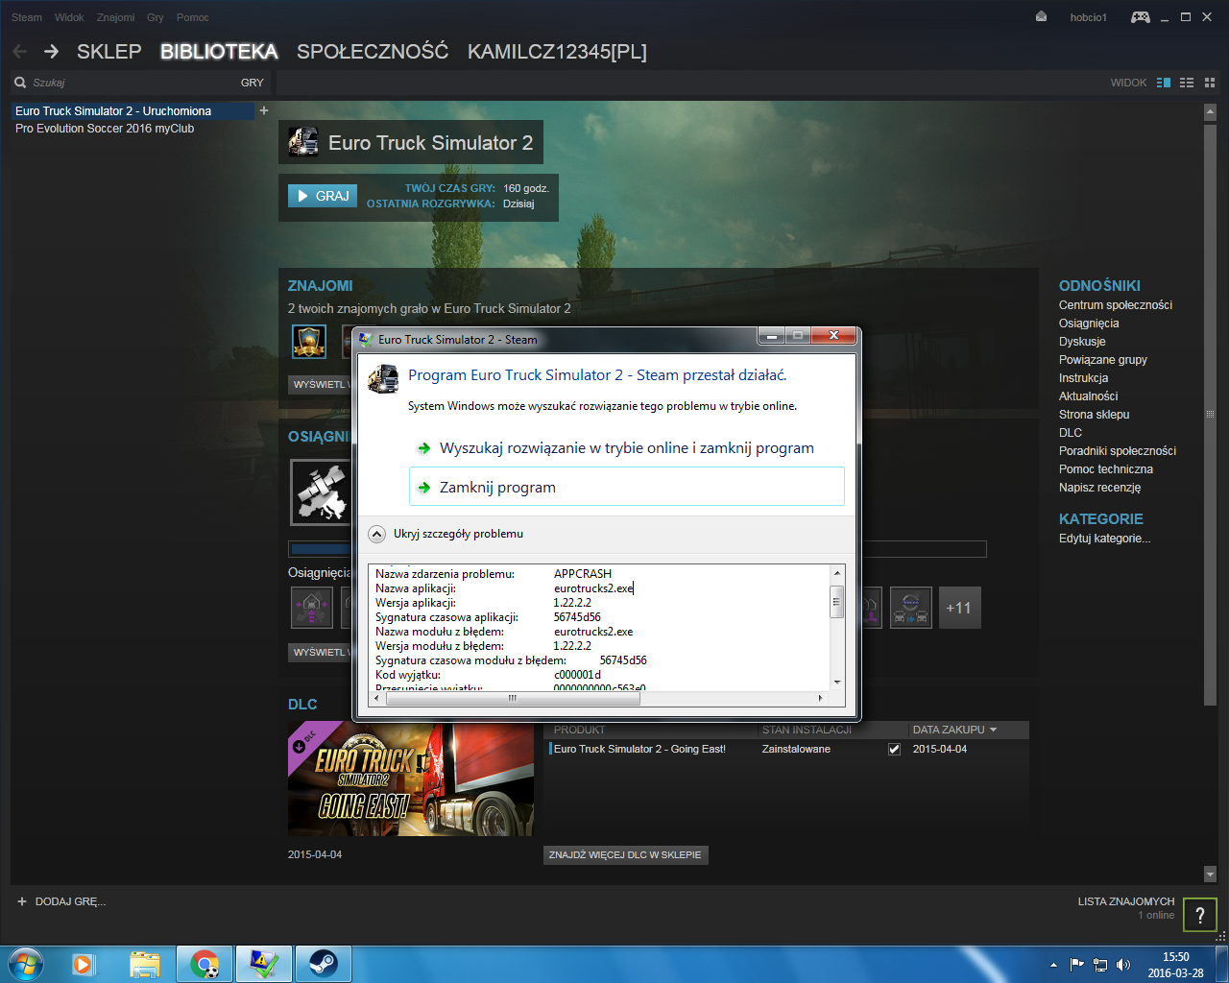This screenshot has width=1229, height=983.
Task: Open network status in system tray
Action: click(x=1100, y=965)
